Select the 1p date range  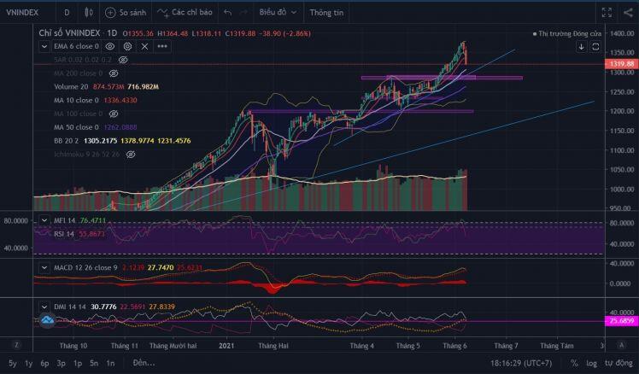tap(78, 363)
